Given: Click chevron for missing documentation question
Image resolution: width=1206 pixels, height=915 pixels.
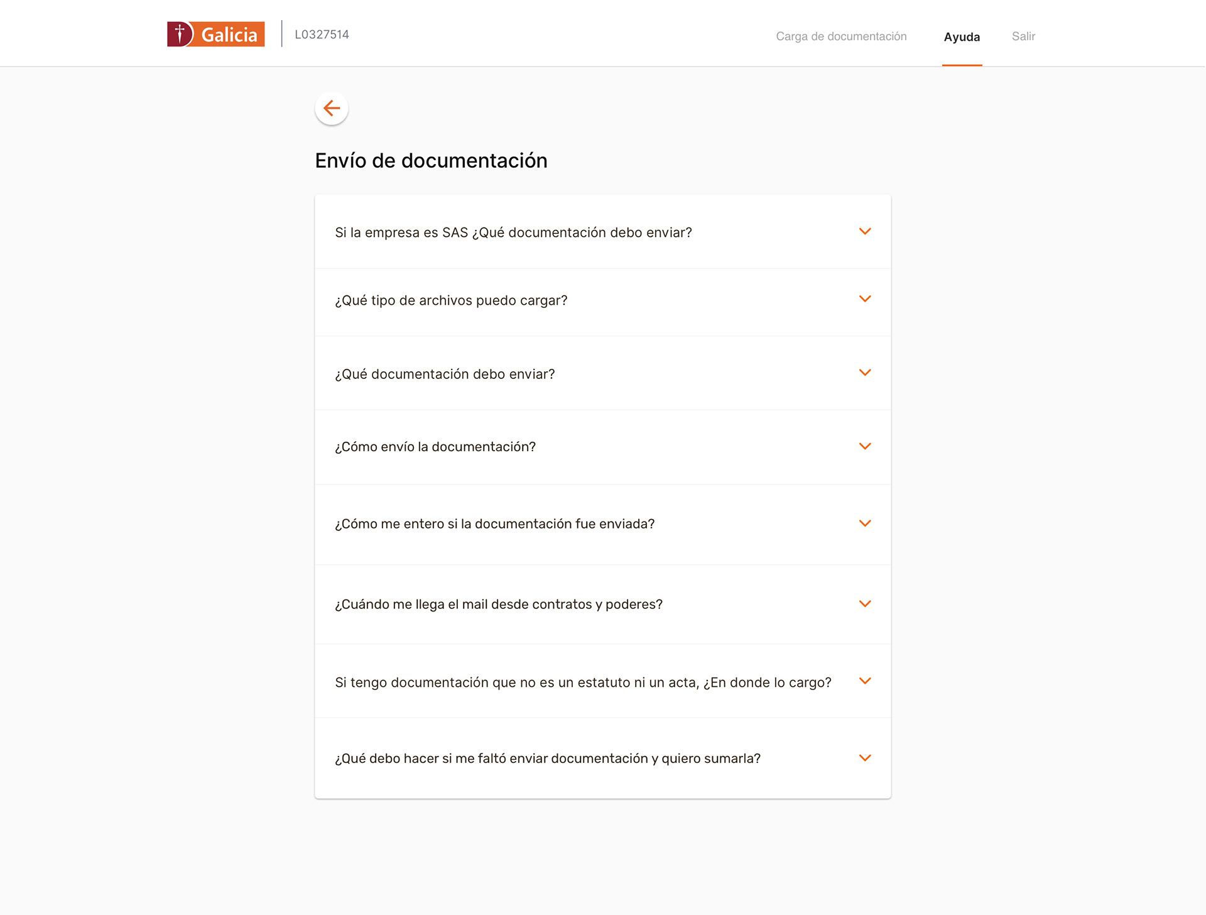Looking at the screenshot, I should click(865, 758).
